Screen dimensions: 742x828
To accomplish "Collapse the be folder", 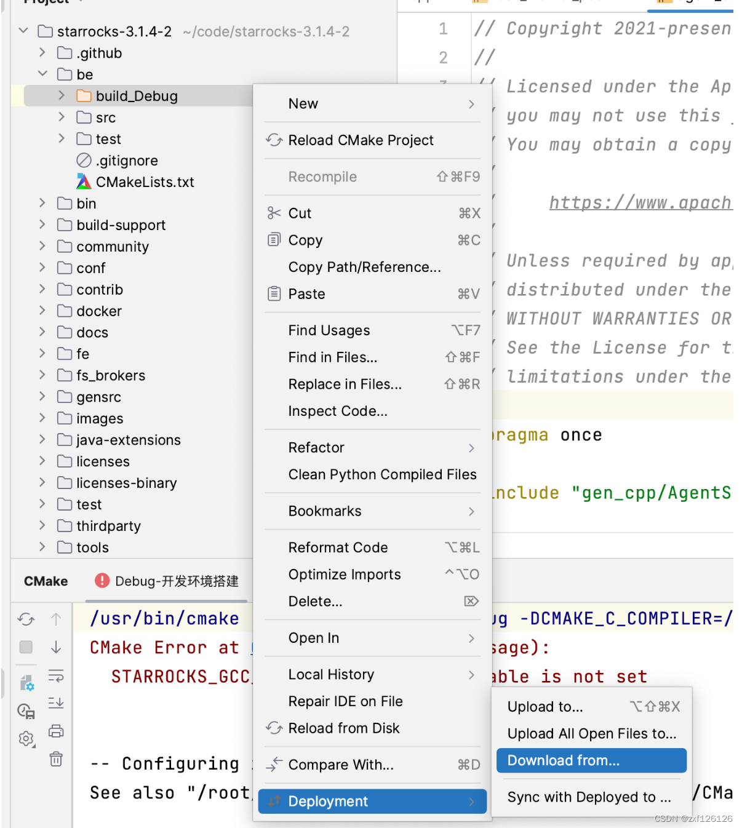I will click(42, 73).
